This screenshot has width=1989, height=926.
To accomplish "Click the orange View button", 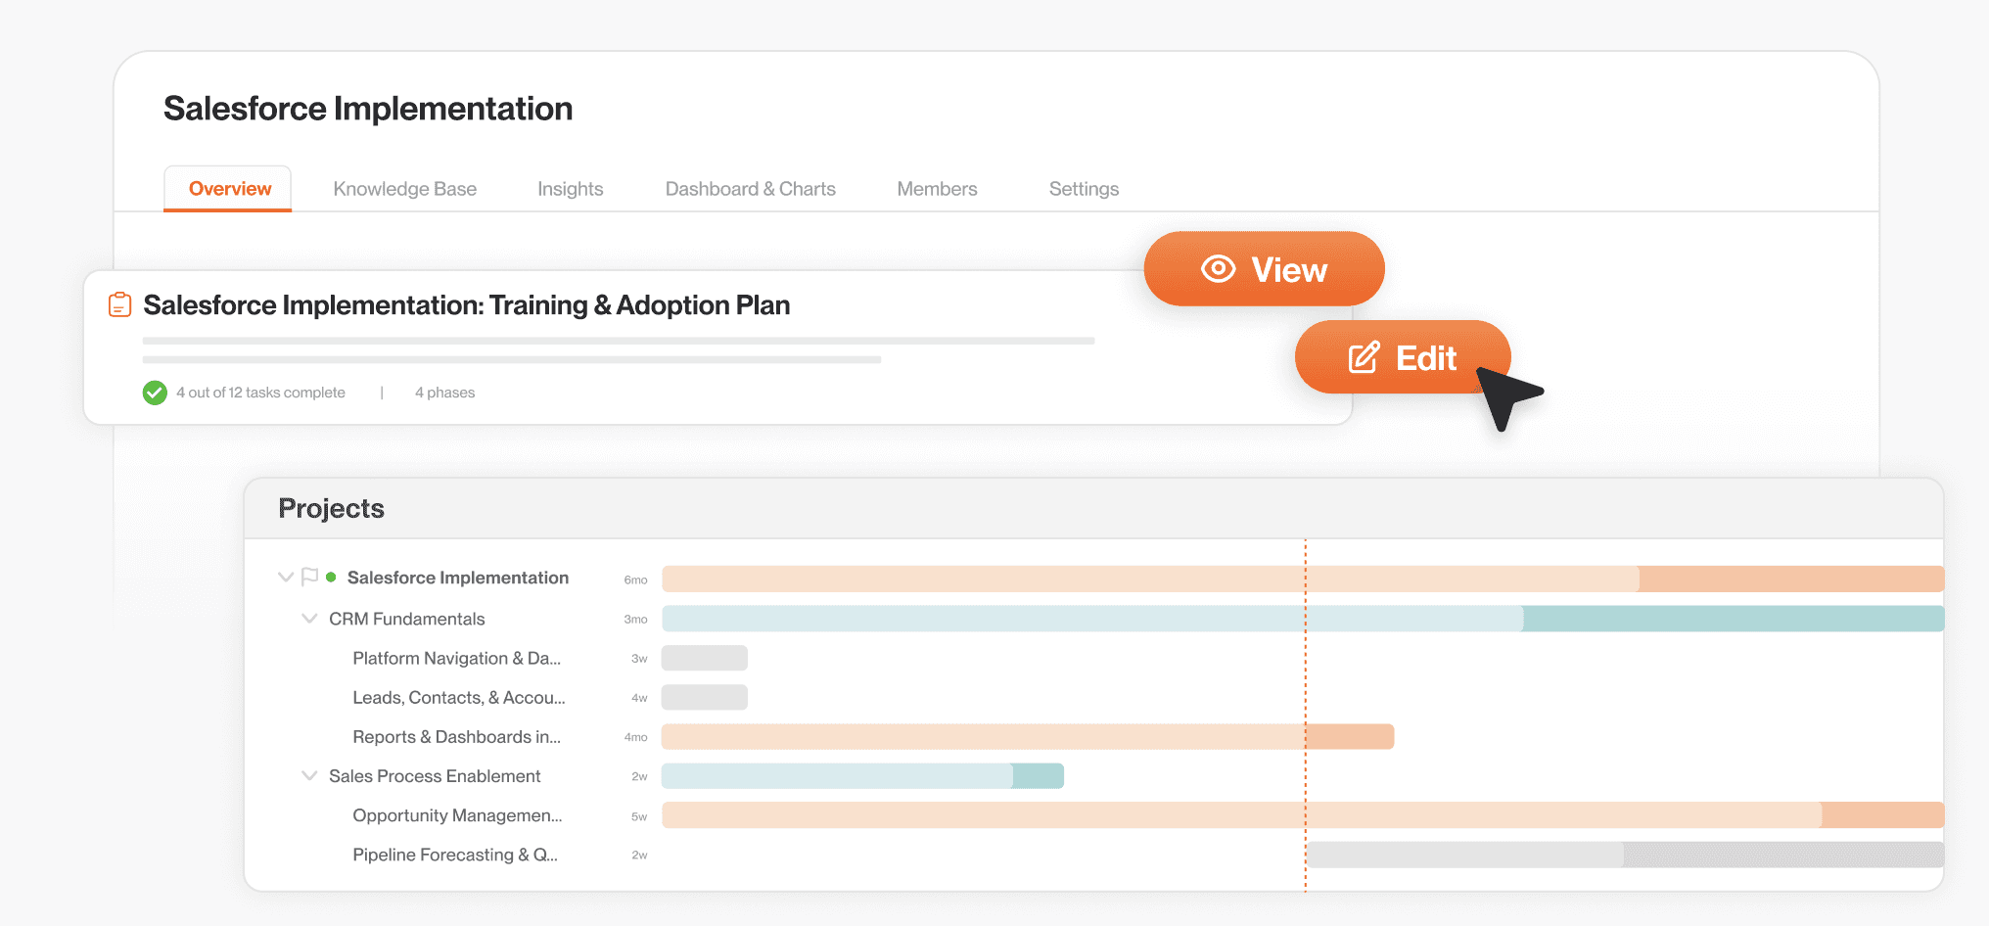I will click(x=1264, y=269).
